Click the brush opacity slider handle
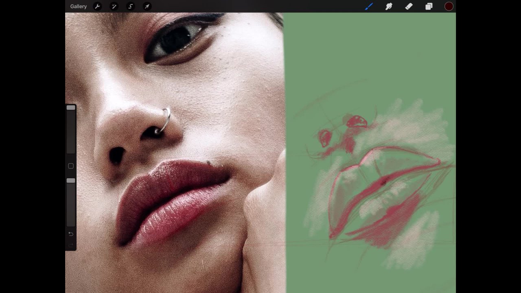The image size is (521, 293). click(x=71, y=181)
